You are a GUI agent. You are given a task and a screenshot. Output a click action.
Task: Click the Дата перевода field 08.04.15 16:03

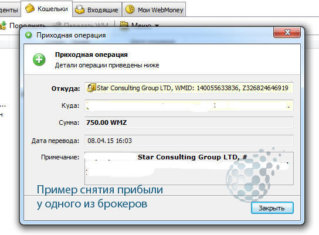(189, 141)
